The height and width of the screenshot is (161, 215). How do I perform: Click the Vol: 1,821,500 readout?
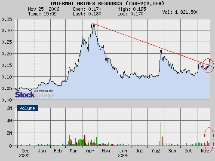point(180,12)
